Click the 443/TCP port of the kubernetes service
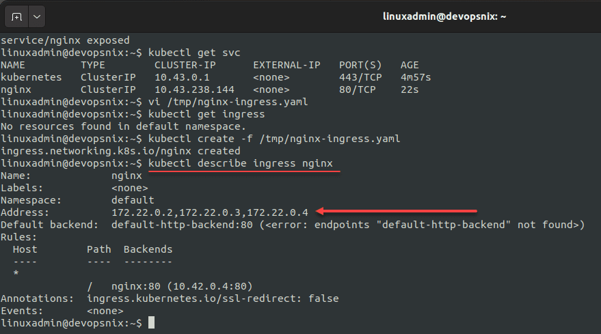This screenshot has height=334, width=601. pyautogui.click(x=360, y=77)
